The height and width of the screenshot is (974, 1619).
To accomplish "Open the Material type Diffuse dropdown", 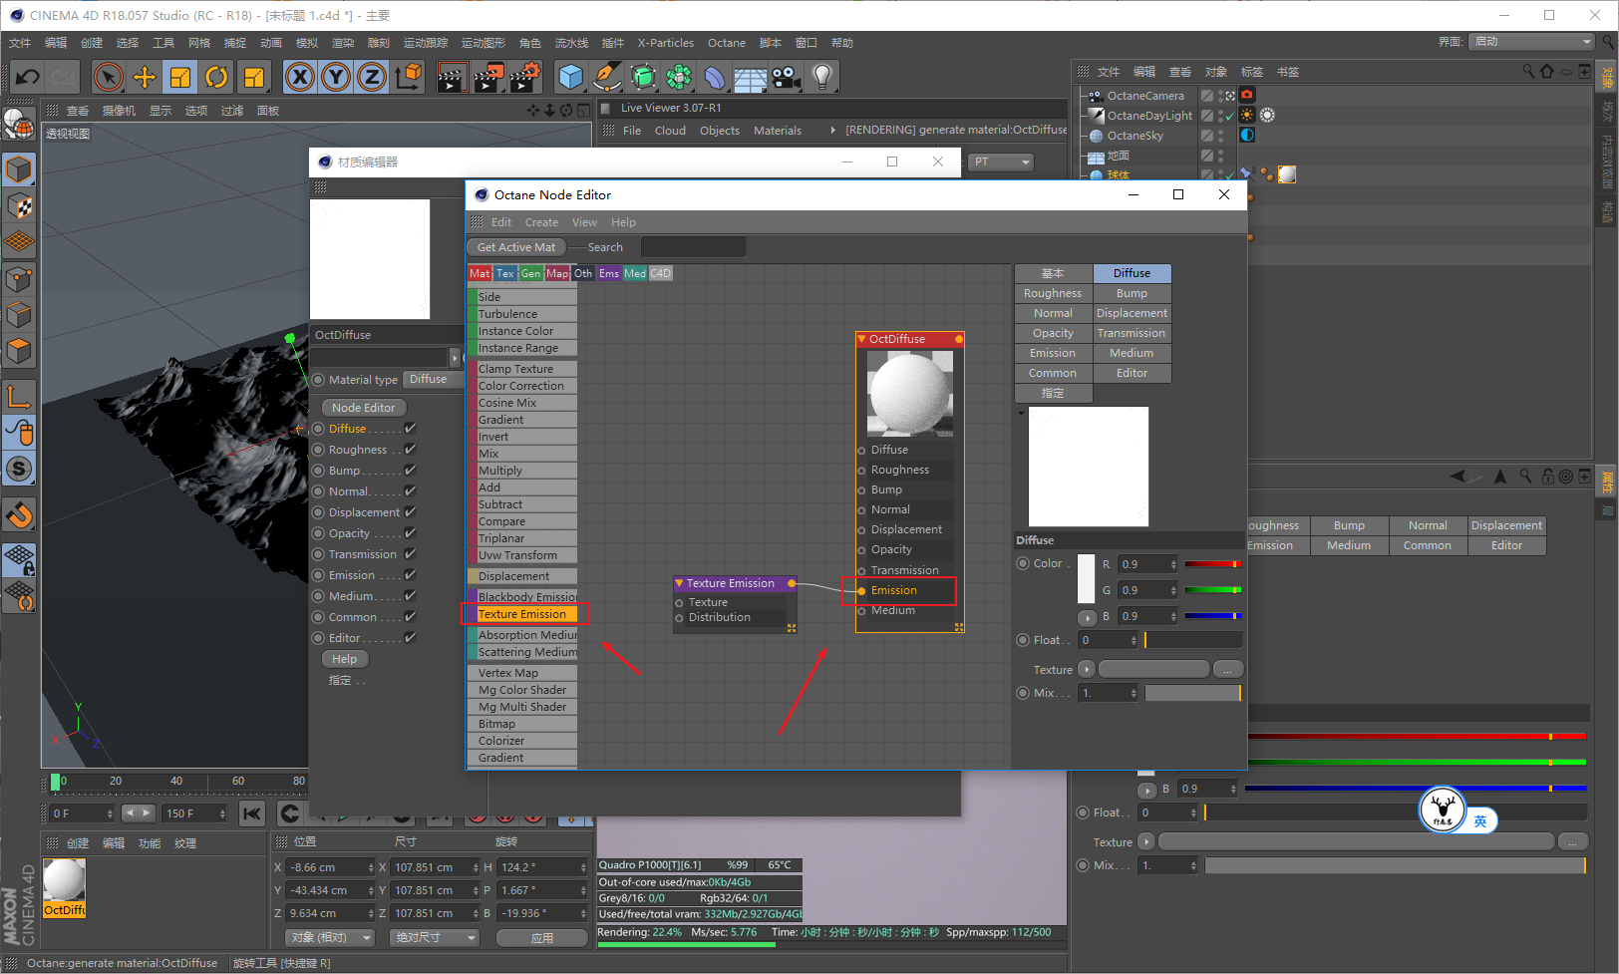I will [x=434, y=379].
